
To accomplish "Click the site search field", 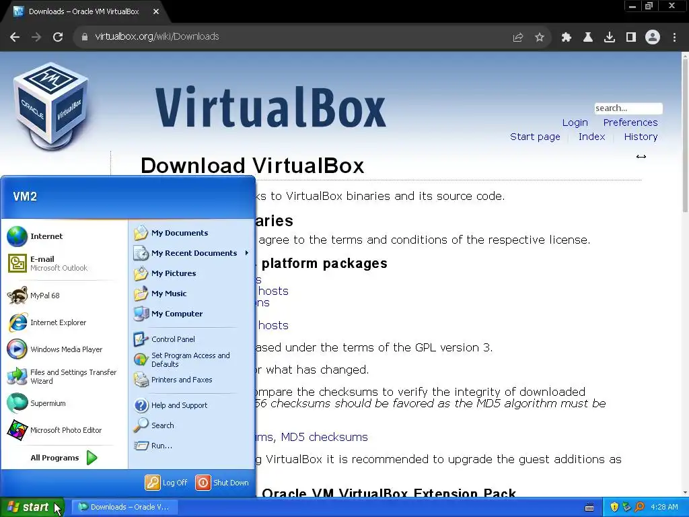I will (628, 108).
